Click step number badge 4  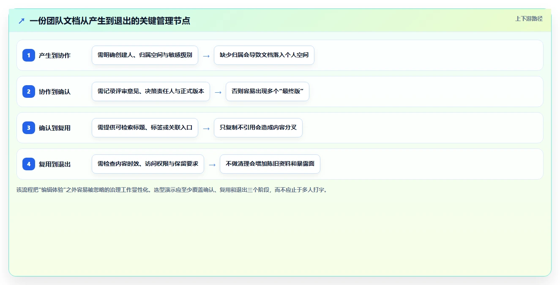(x=29, y=164)
